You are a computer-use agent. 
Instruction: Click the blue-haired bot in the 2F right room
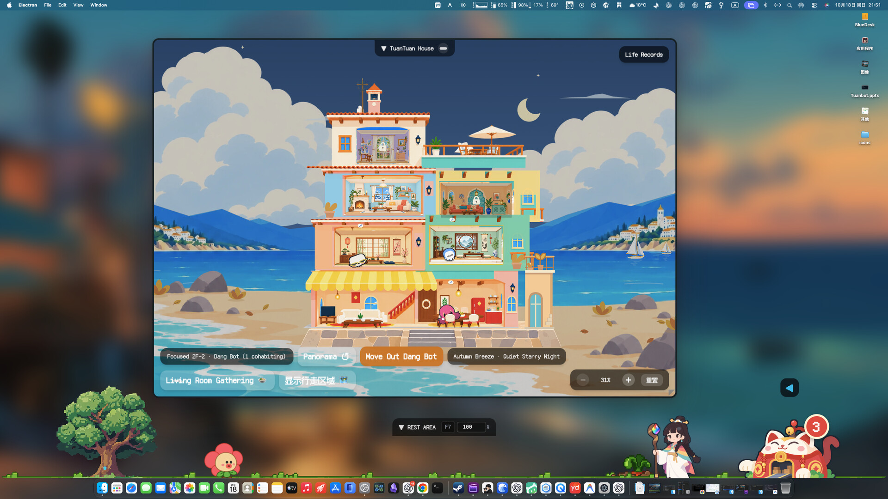pos(449,254)
